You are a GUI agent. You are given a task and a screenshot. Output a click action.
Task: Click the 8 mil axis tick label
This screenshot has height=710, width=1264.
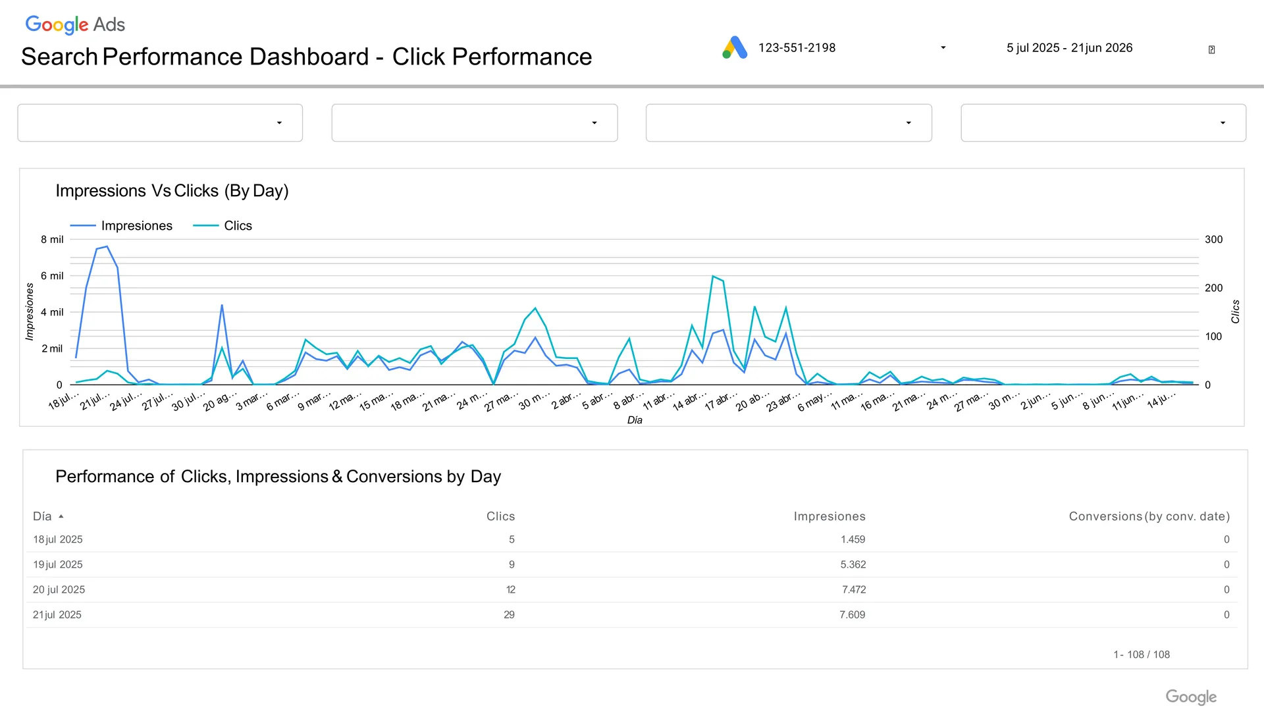[52, 240]
